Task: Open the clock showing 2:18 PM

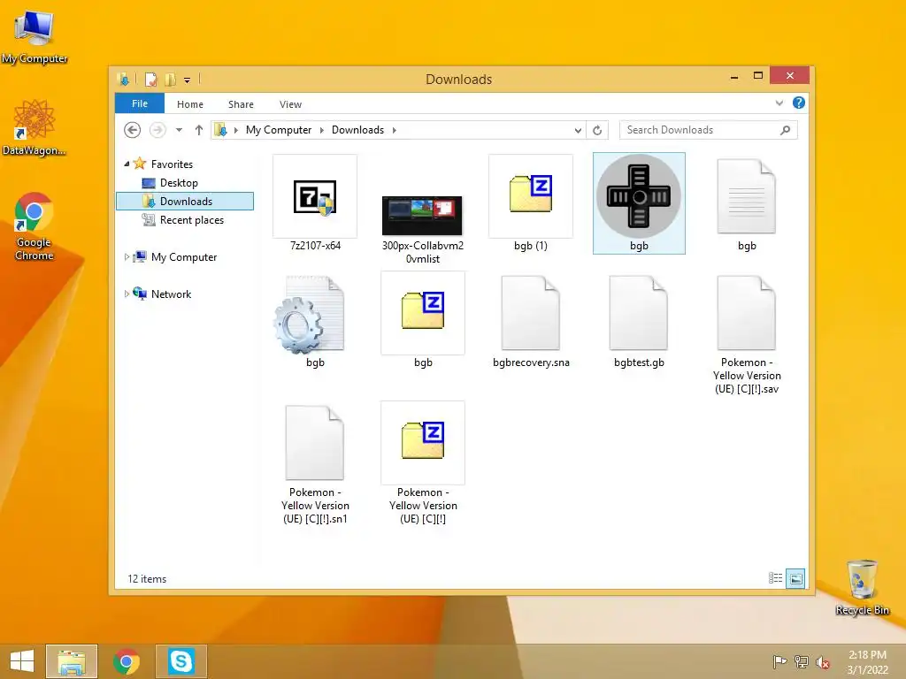Action: coord(867,661)
